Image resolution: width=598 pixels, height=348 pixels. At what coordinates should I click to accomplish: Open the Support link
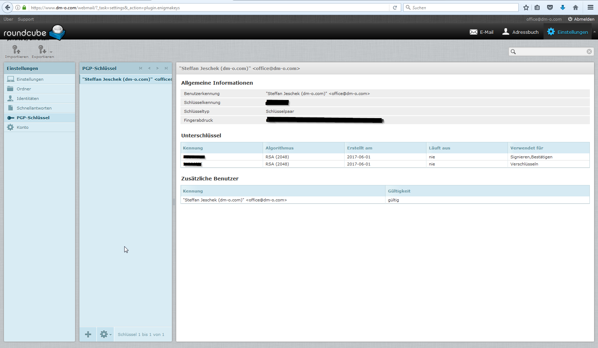(26, 19)
